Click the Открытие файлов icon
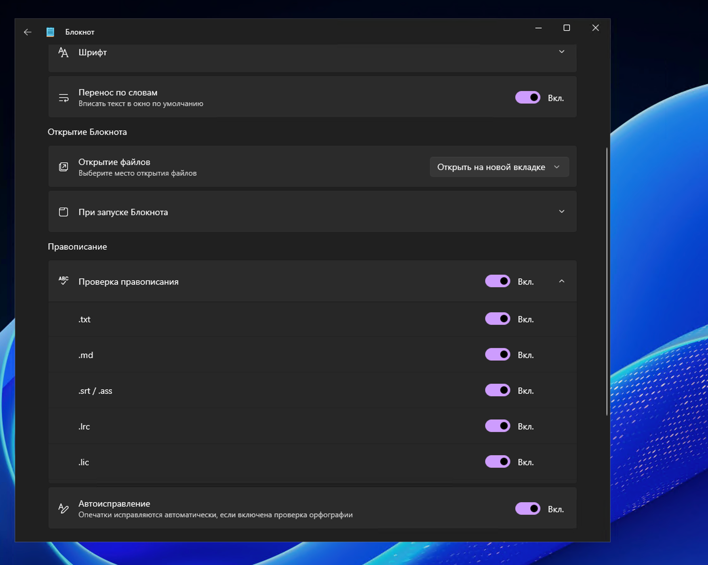This screenshot has height=565, width=708. (63, 167)
